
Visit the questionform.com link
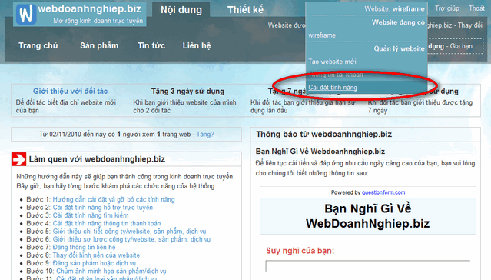pos(383,192)
